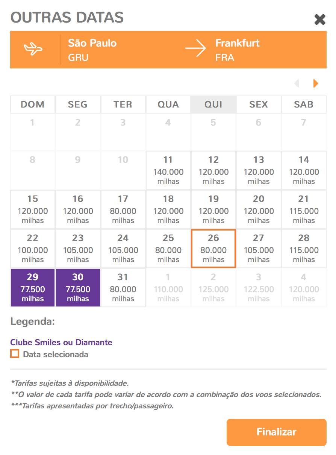Go to previous month with gray arrow
Image resolution: width=336 pixels, height=455 pixels.
point(297,83)
